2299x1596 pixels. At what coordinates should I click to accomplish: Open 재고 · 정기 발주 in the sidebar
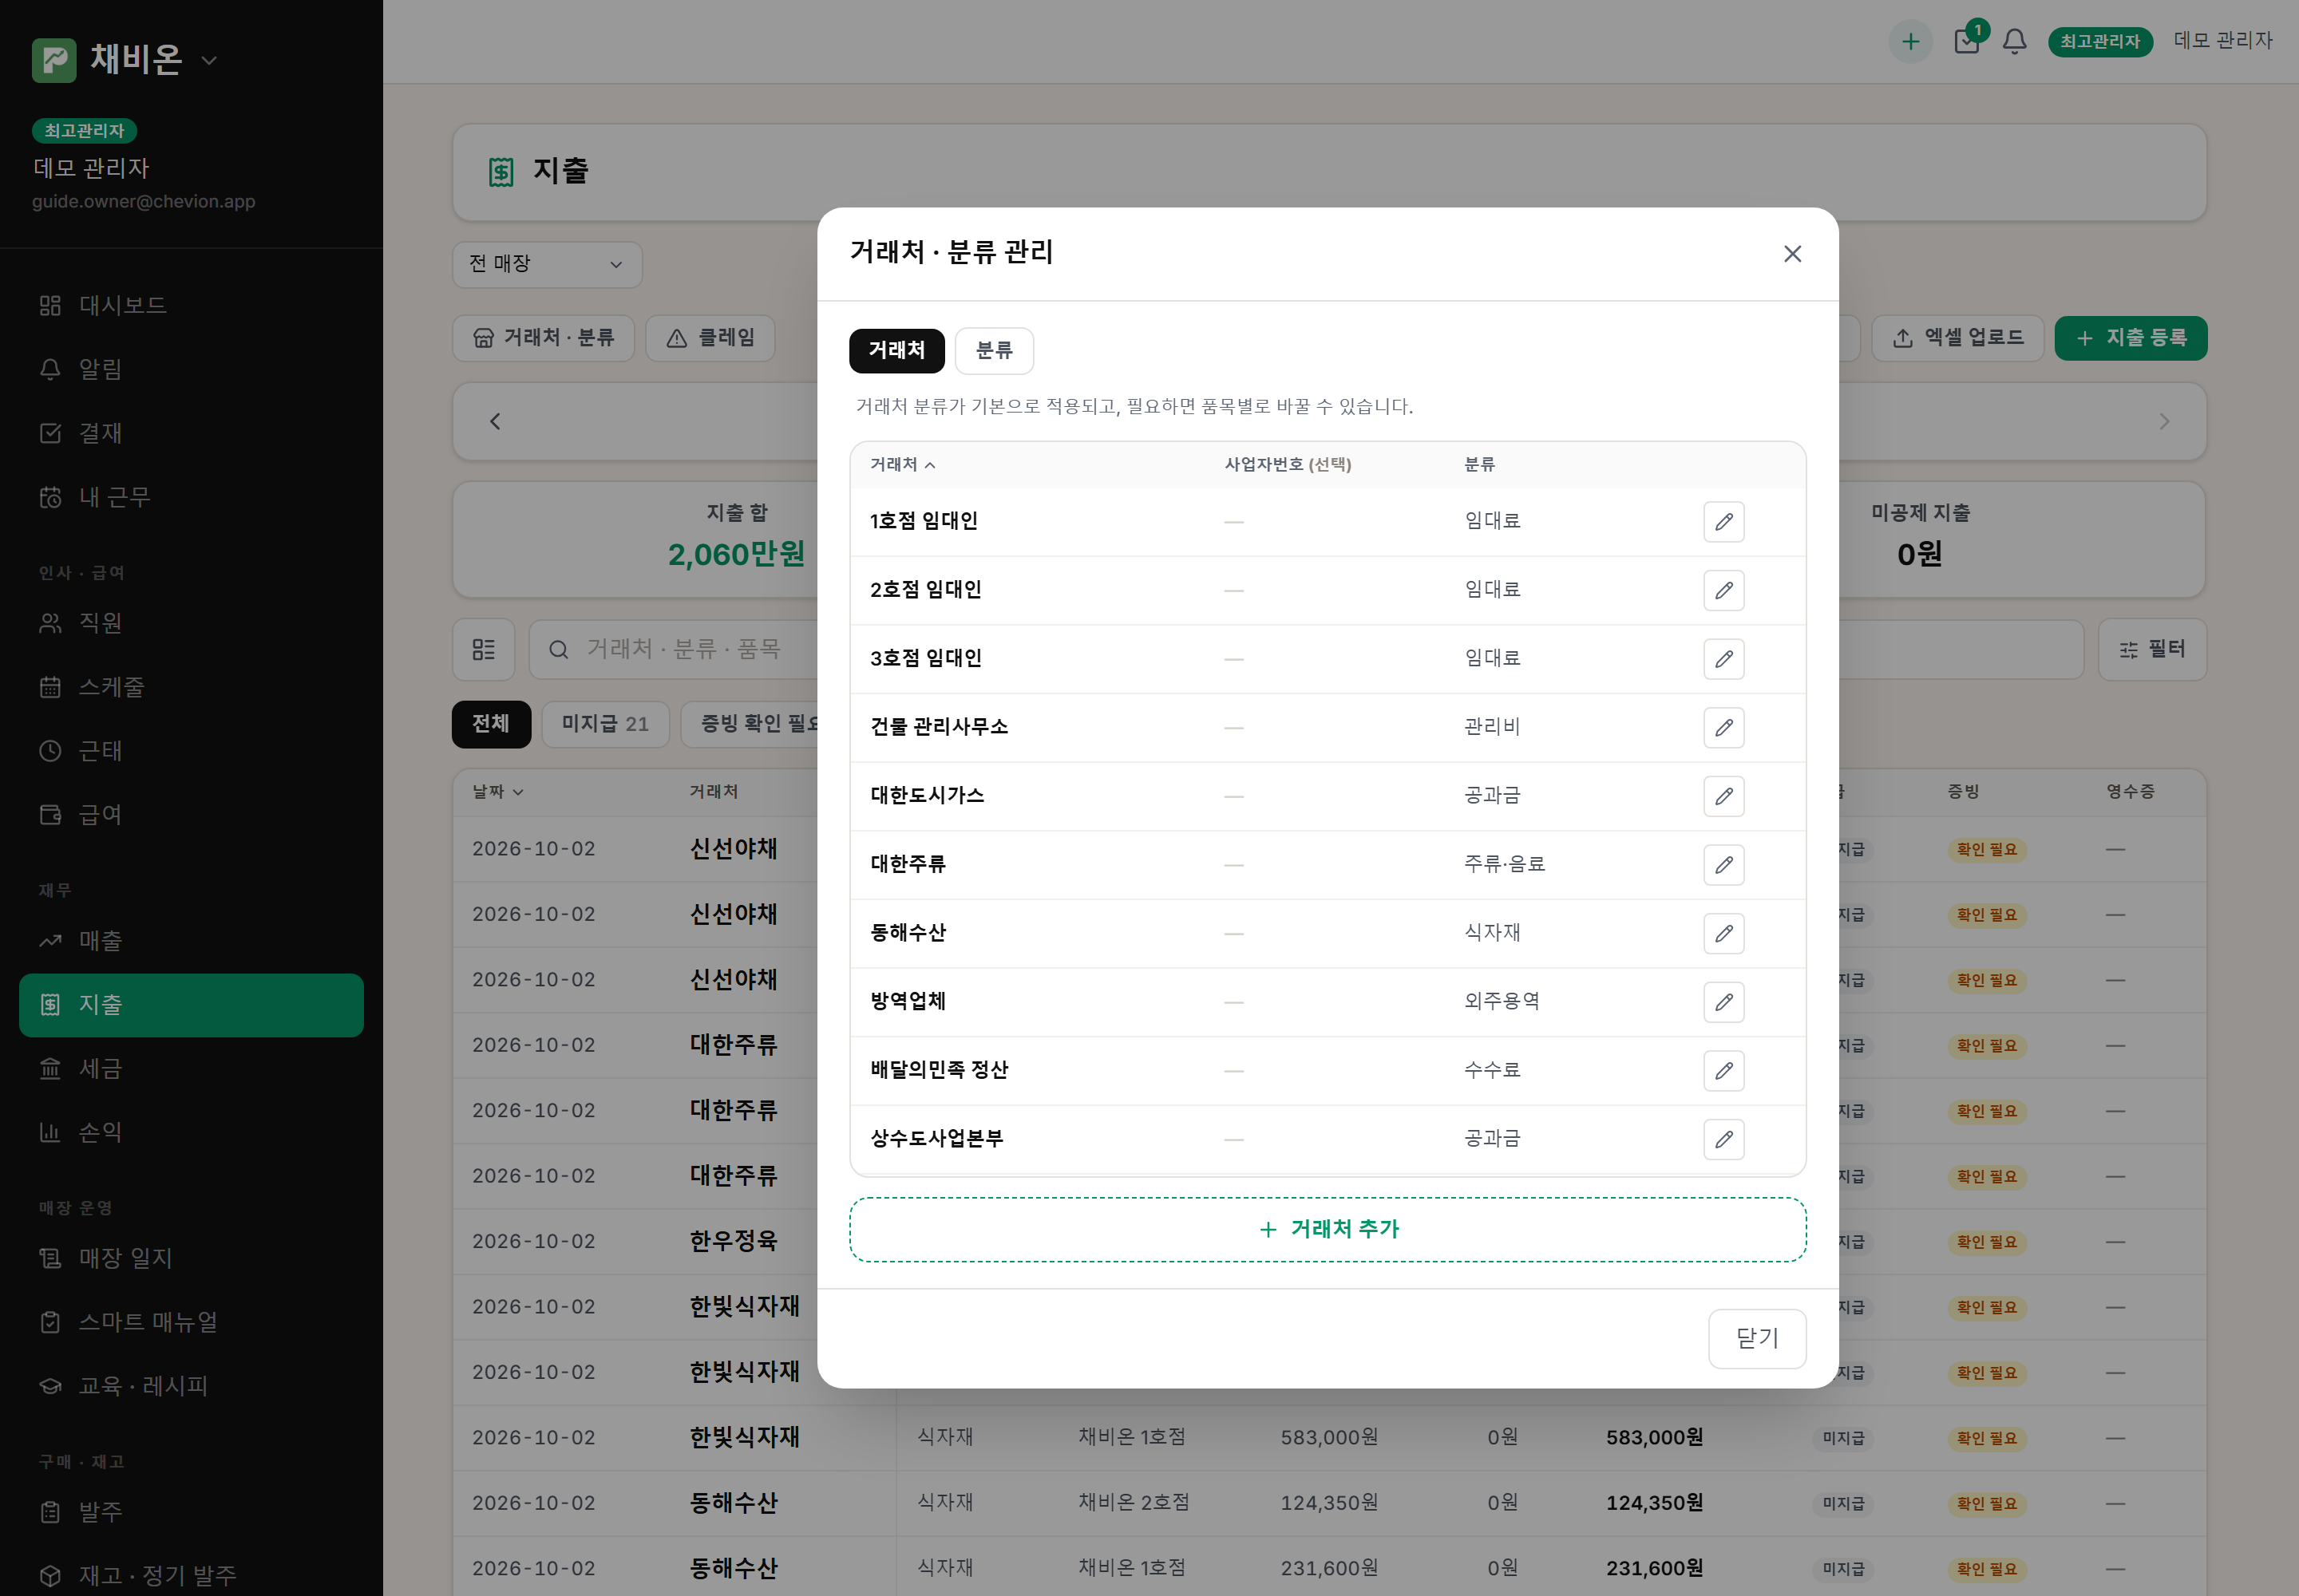click(191, 1576)
